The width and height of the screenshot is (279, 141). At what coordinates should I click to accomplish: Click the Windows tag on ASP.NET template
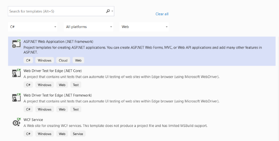pos(44,60)
